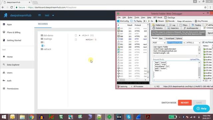The image size is (213, 120).
Task: Click All Processes filter in status bar
Action: click(x=137, y=86)
